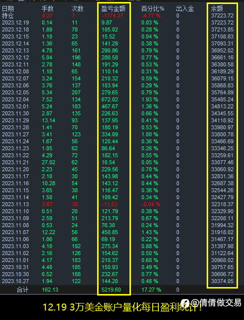Click the red loss value -11.53

(110, 204)
